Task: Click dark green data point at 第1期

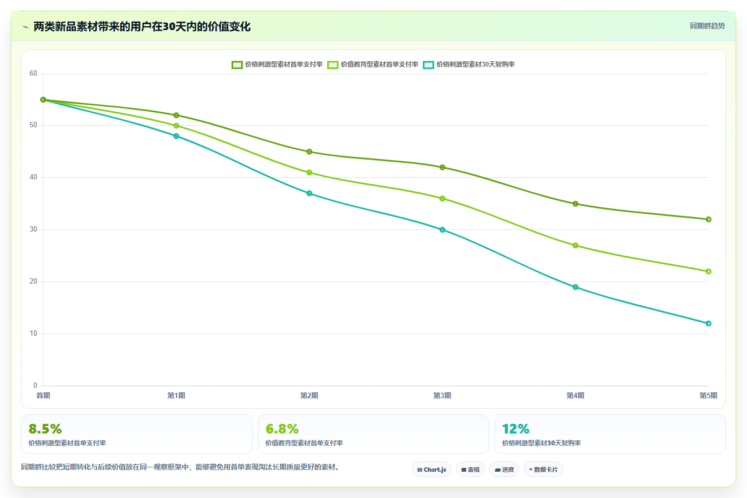Action: [176, 116]
